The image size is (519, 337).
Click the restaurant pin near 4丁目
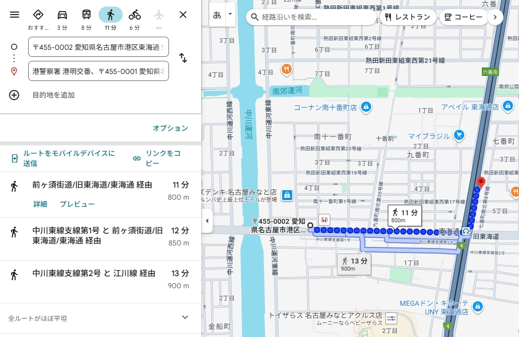(286, 69)
